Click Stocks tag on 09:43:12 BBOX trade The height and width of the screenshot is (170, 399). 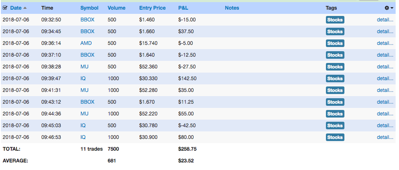[335, 102]
